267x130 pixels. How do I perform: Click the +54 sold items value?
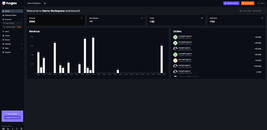click(x=212, y=22)
